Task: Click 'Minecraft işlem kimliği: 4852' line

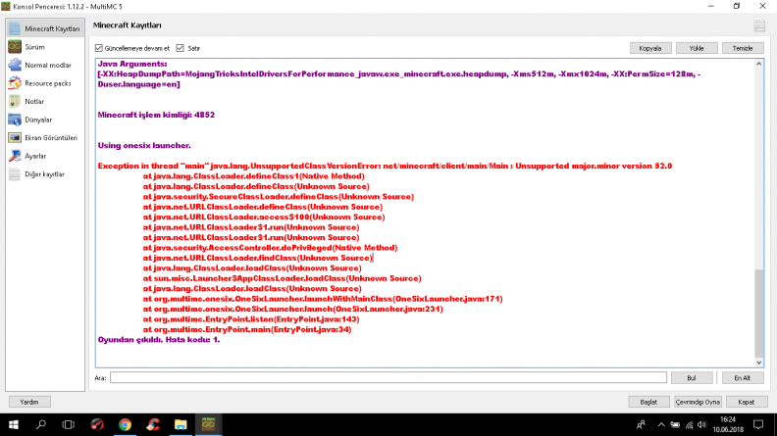Action: (x=156, y=115)
